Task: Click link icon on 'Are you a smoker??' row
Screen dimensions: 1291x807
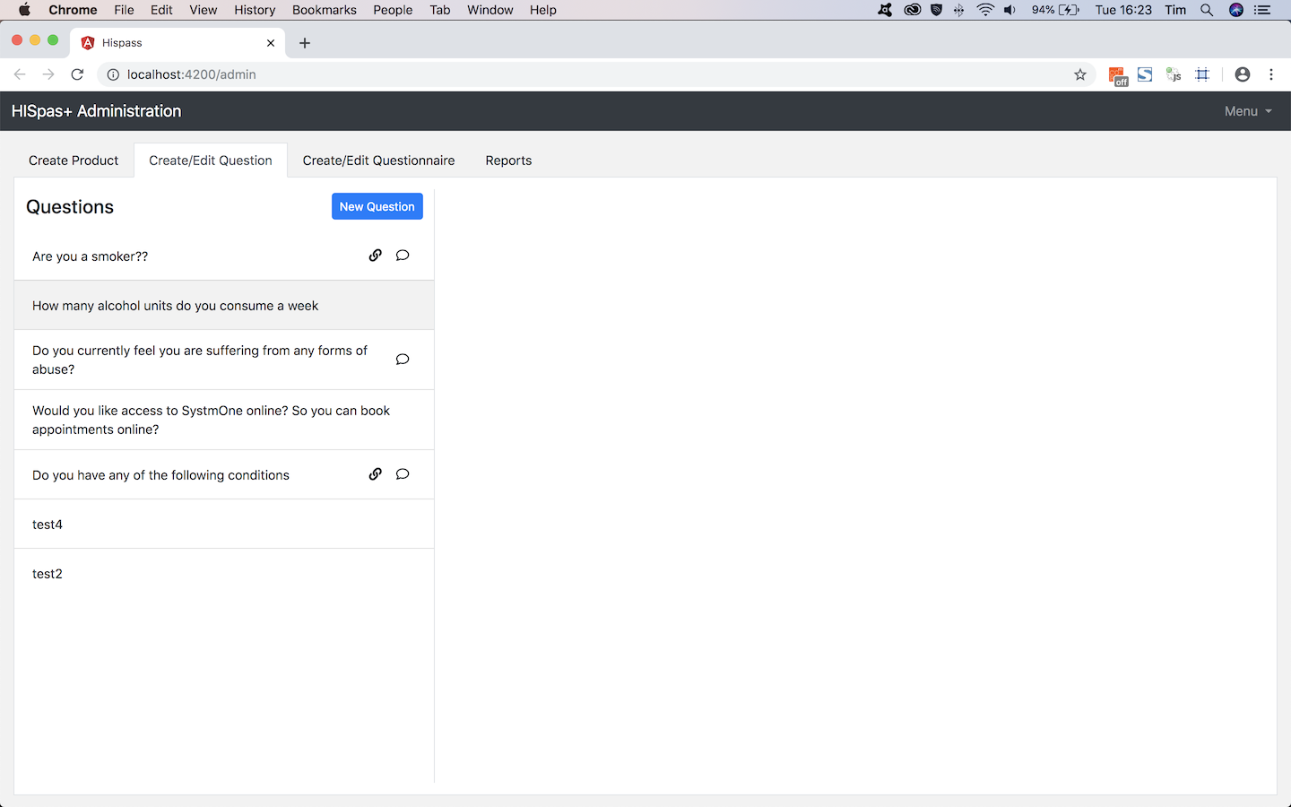Action: pos(376,256)
